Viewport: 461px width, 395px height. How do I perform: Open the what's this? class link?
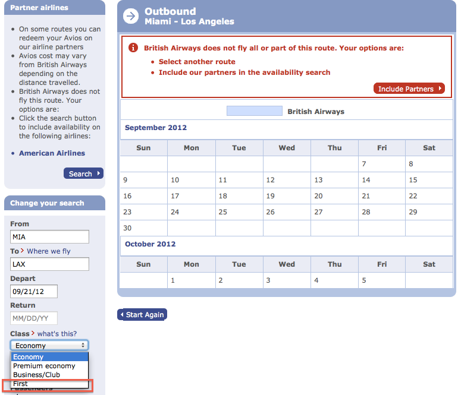[x=57, y=334]
